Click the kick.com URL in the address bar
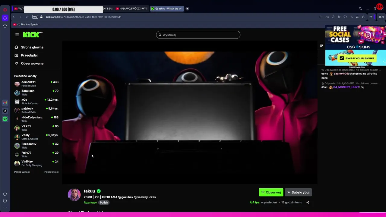 84,17
